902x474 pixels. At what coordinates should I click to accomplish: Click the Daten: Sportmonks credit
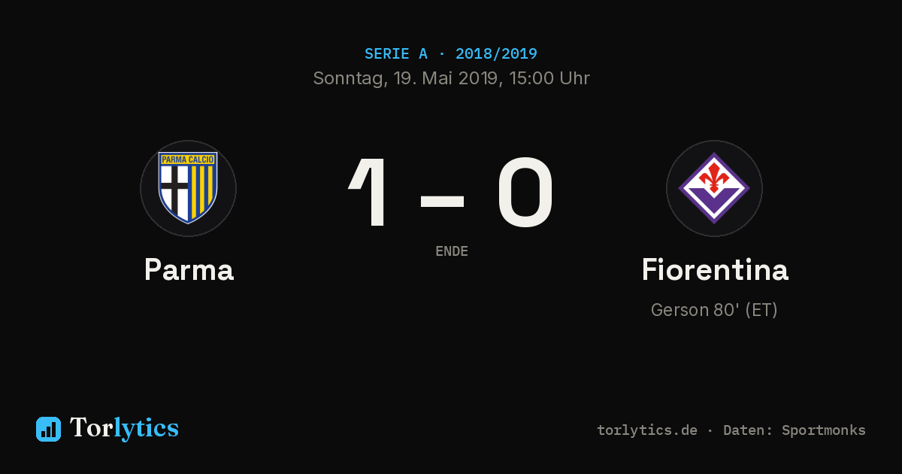point(795,430)
